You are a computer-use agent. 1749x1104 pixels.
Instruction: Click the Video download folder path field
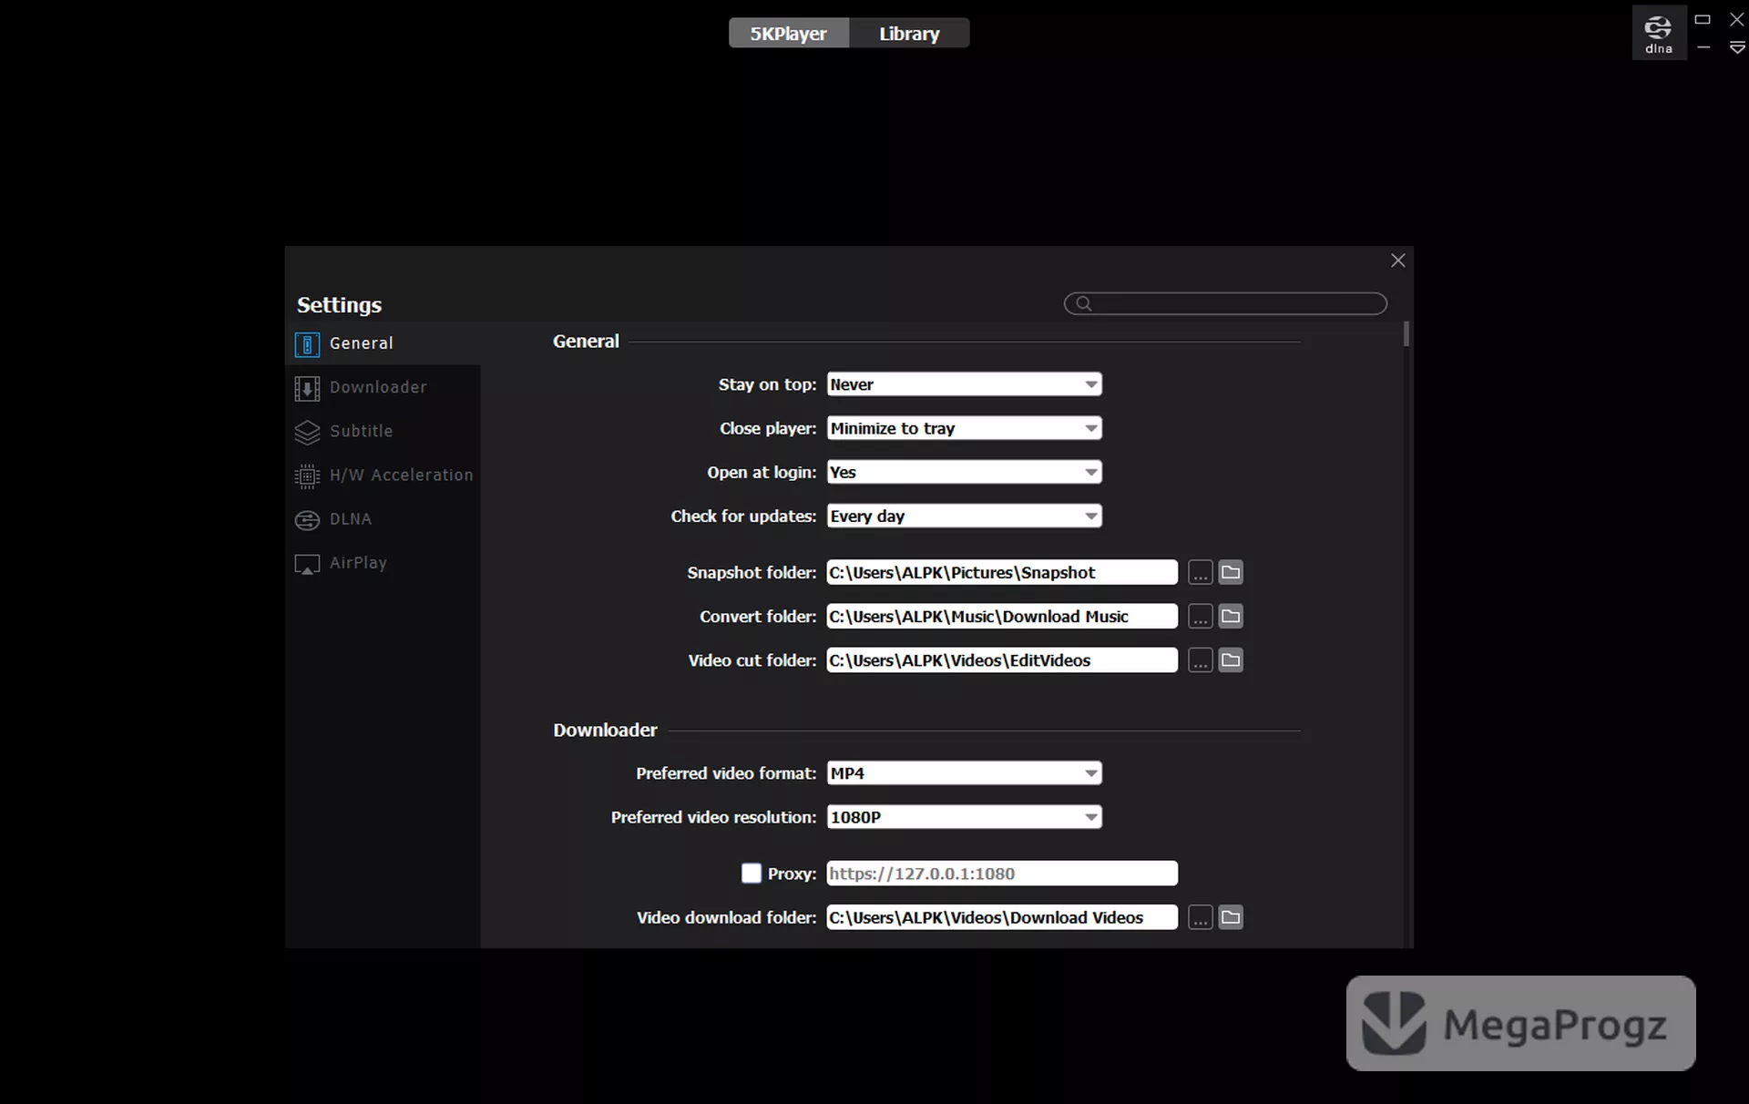[x=1002, y=916]
